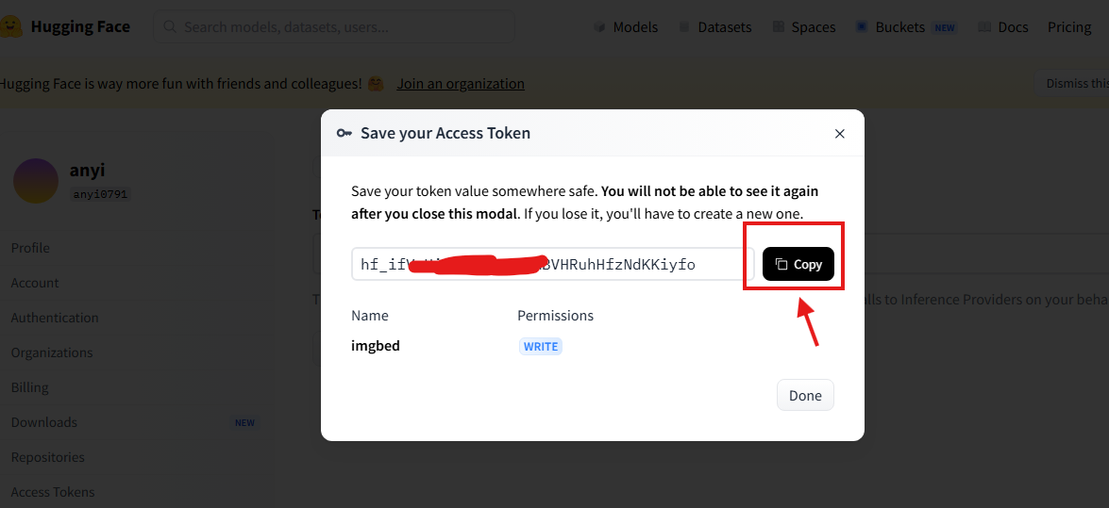The image size is (1109, 508).
Task: Go to the Pricing page
Action: [x=1069, y=27]
